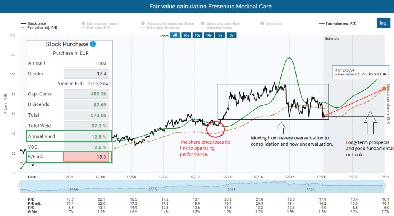Grab the right handle of range navigator
This screenshot has width=394, height=216.
(x=384, y=186)
